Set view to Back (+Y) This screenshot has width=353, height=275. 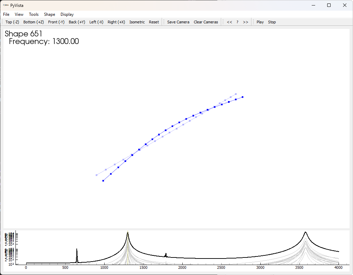pyautogui.click(x=77, y=22)
